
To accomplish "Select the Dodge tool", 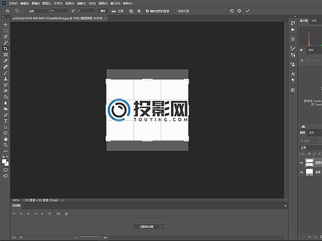I will pyautogui.click(x=6, y=109).
